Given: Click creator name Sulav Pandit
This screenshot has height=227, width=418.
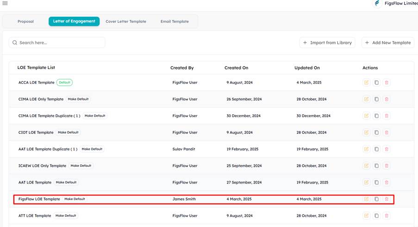Looking at the screenshot, I should coord(184,149).
